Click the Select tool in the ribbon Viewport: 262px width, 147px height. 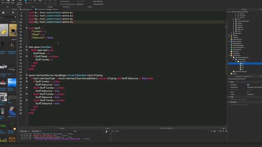coord(13,2)
